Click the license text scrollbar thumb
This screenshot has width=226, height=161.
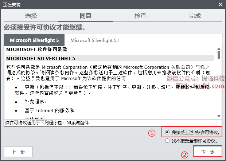click(x=219, y=55)
